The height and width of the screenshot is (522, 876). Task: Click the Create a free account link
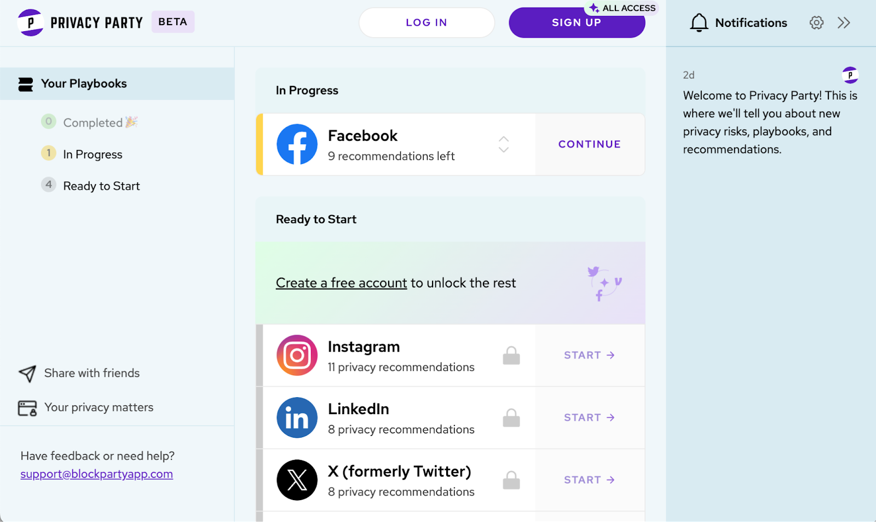[x=341, y=283]
